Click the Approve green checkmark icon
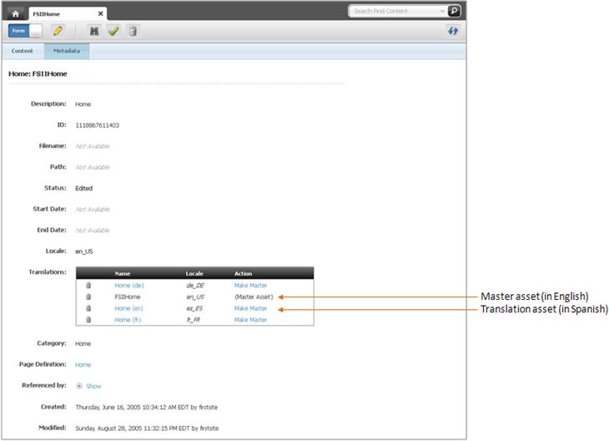Screen dimensions: 609x441 click(113, 31)
